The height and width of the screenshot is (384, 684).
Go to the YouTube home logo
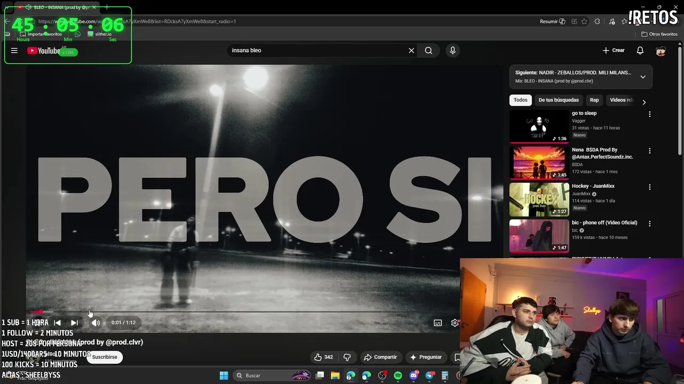(44, 51)
